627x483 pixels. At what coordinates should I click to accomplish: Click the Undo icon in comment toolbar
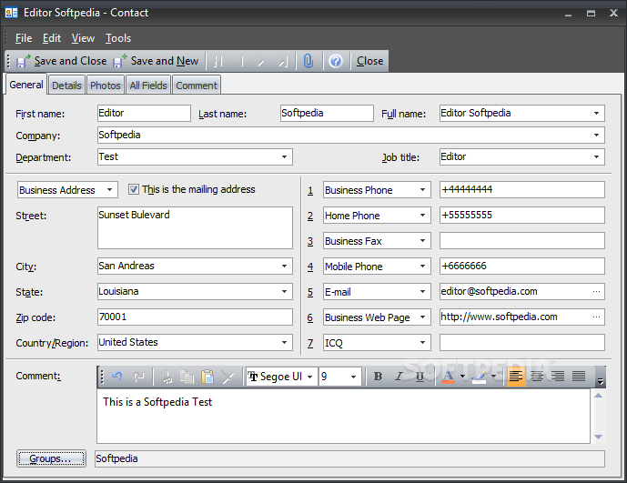[116, 377]
